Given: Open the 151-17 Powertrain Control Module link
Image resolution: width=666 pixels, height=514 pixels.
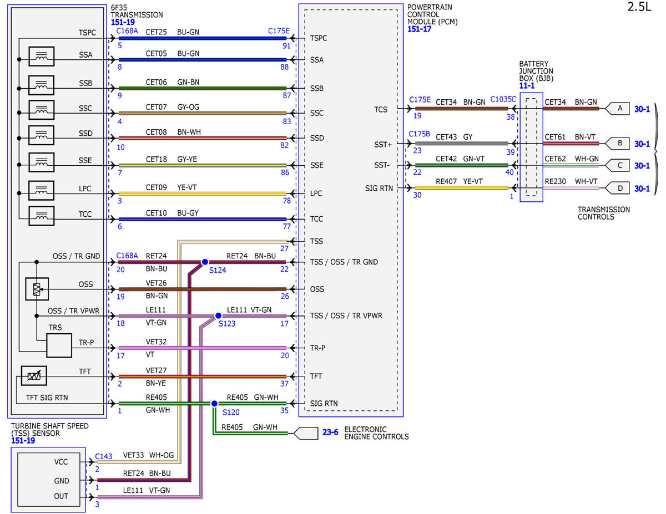Looking at the screenshot, I should point(419,29).
